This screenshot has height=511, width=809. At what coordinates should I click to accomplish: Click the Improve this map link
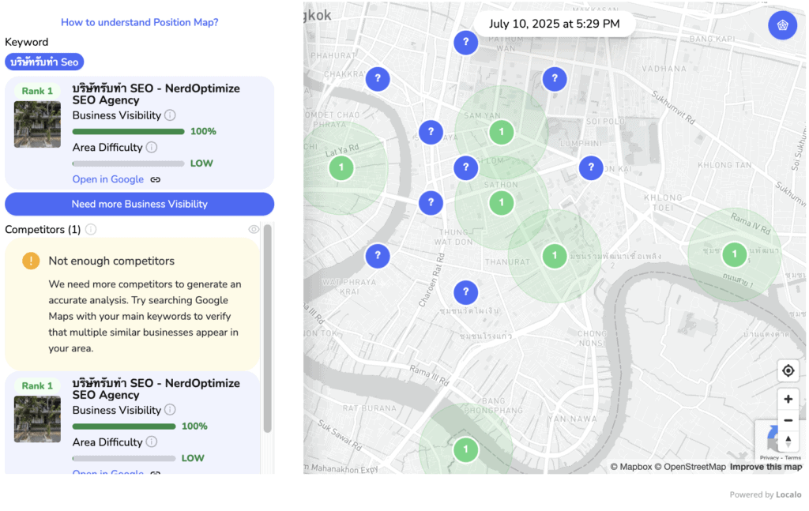766,467
